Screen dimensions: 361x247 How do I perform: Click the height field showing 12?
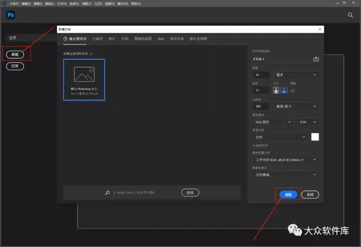click(x=261, y=90)
